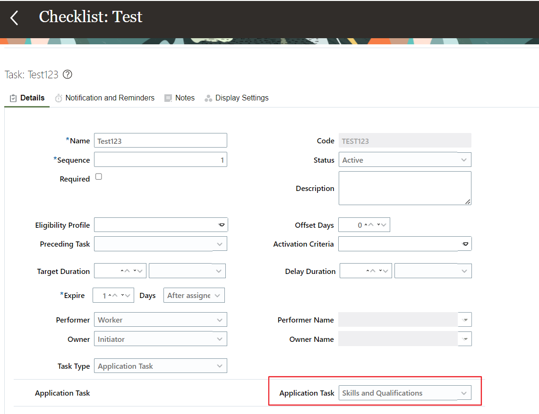
Task: Click the Checklist: Test page title
Action: [x=90, y=17]
